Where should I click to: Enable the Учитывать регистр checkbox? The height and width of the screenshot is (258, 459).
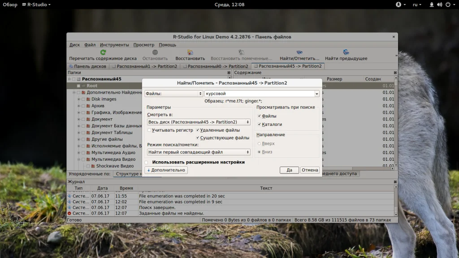149,130
